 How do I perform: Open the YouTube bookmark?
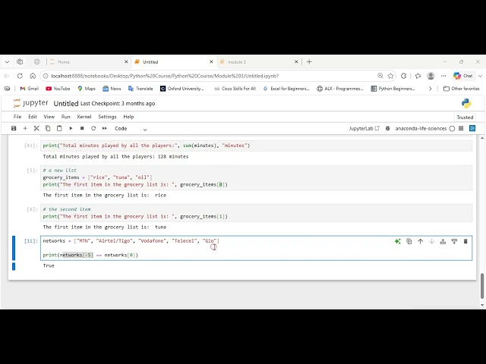[58, 89]
